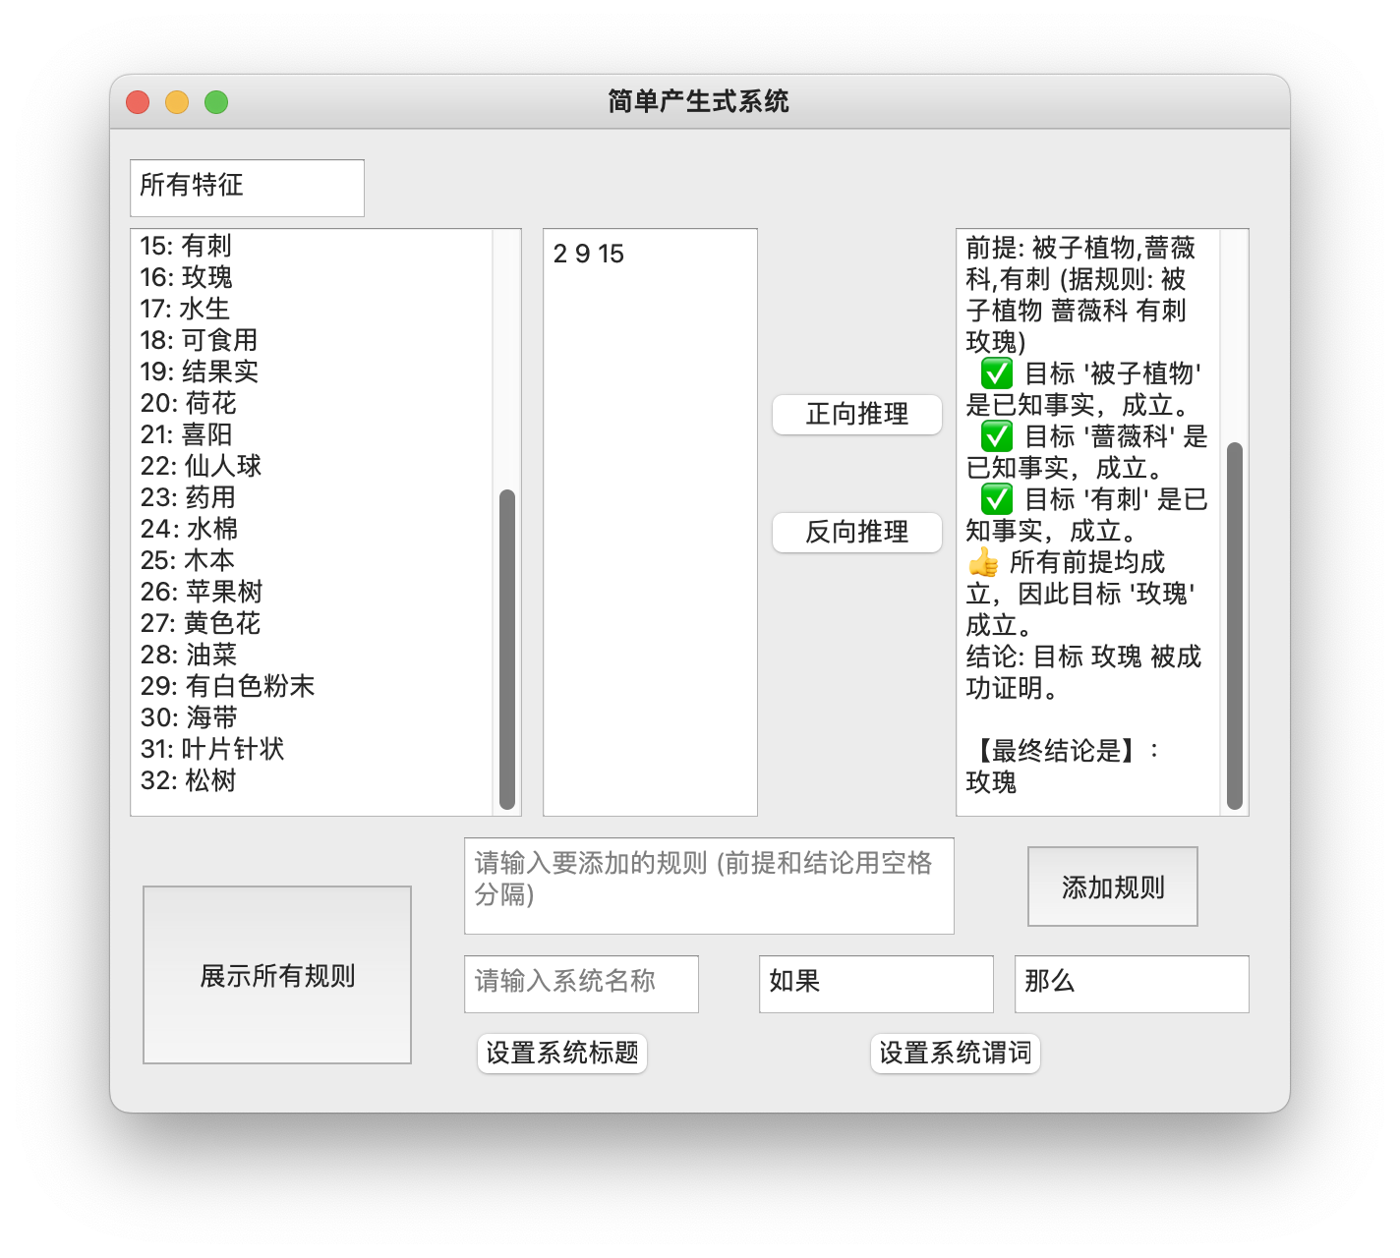1400x1258 pixels.
Task: Select feature row 19: 结果实
Action: tap(199, 372)
